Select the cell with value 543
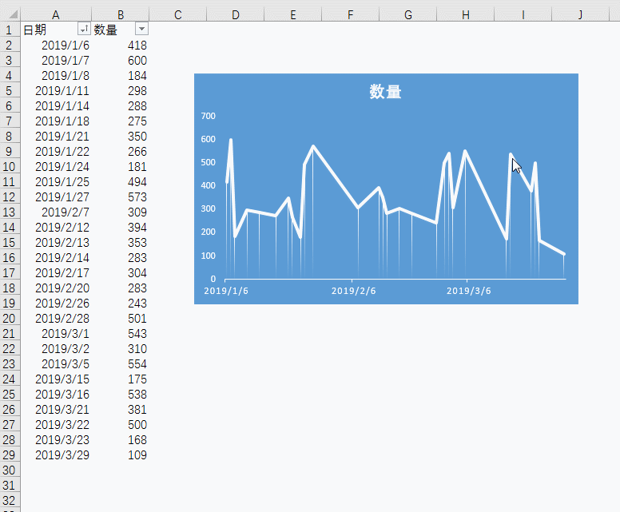Screen dimensions: 620x512 (120, 333)
